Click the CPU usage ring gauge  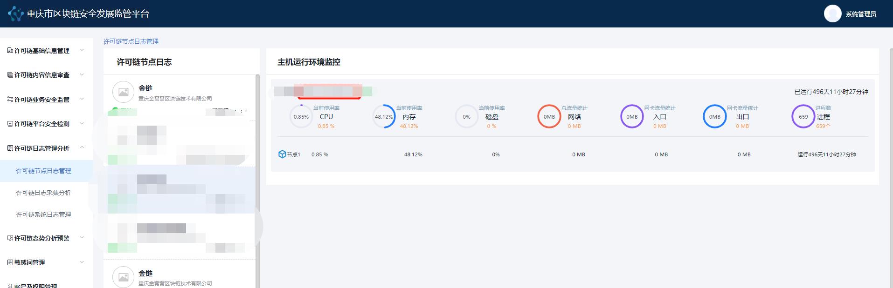pyautogui.click(x=301, y=117)
